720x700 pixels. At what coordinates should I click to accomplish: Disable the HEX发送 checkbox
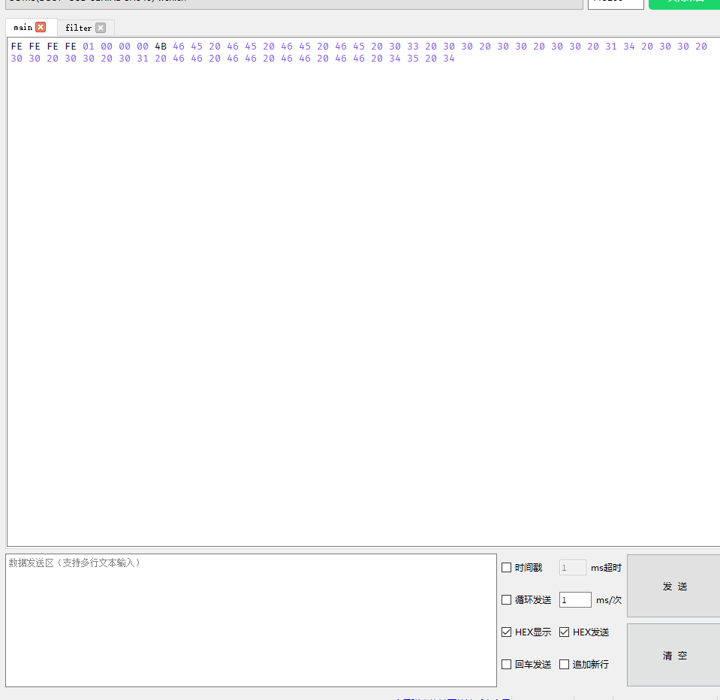[x=564, y=632]
